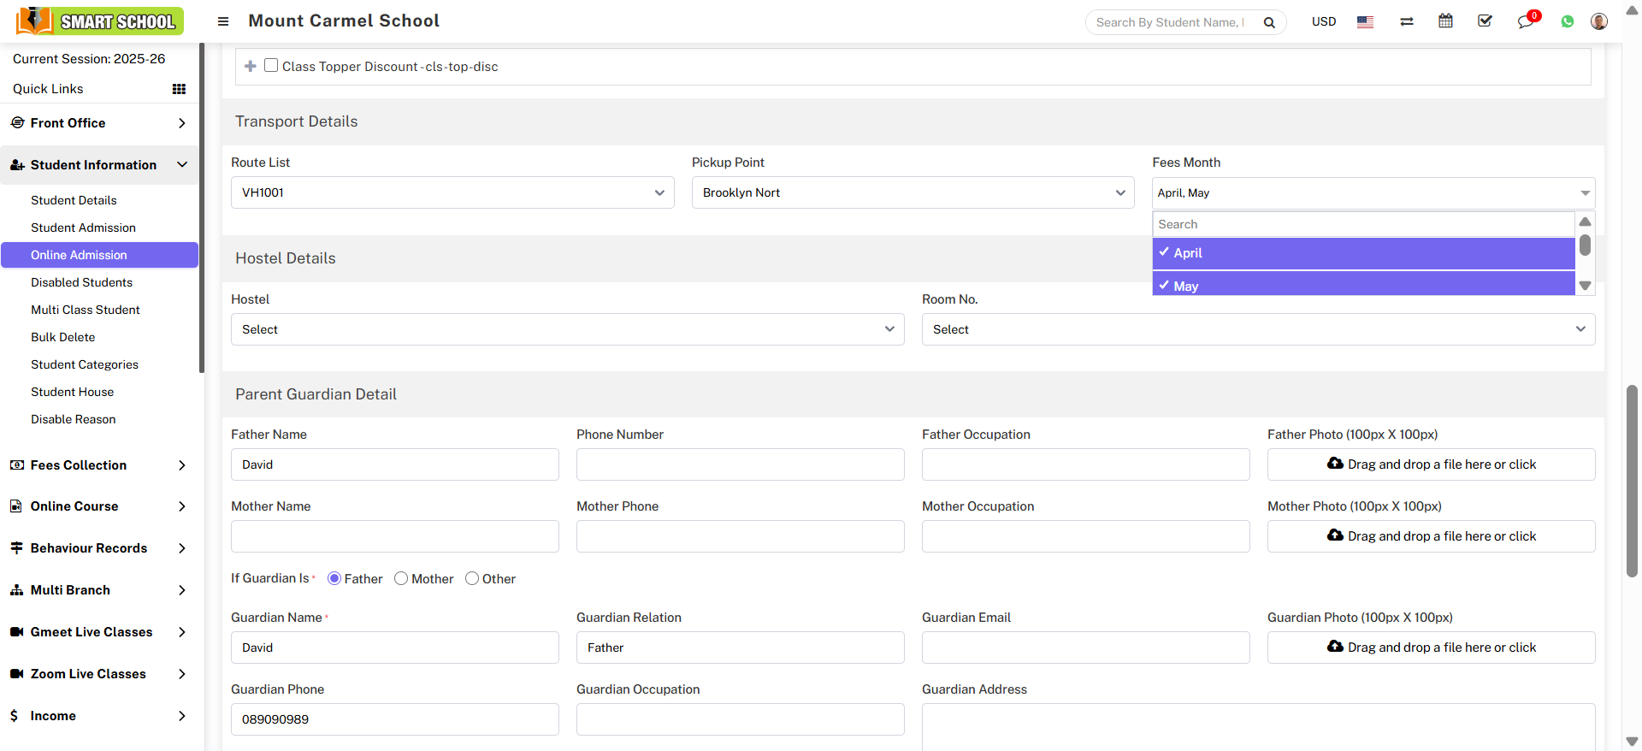The image size is (1642, 751).
Task: Expand the Pickup Point dropdown
Action: click(x=913, y=192)
